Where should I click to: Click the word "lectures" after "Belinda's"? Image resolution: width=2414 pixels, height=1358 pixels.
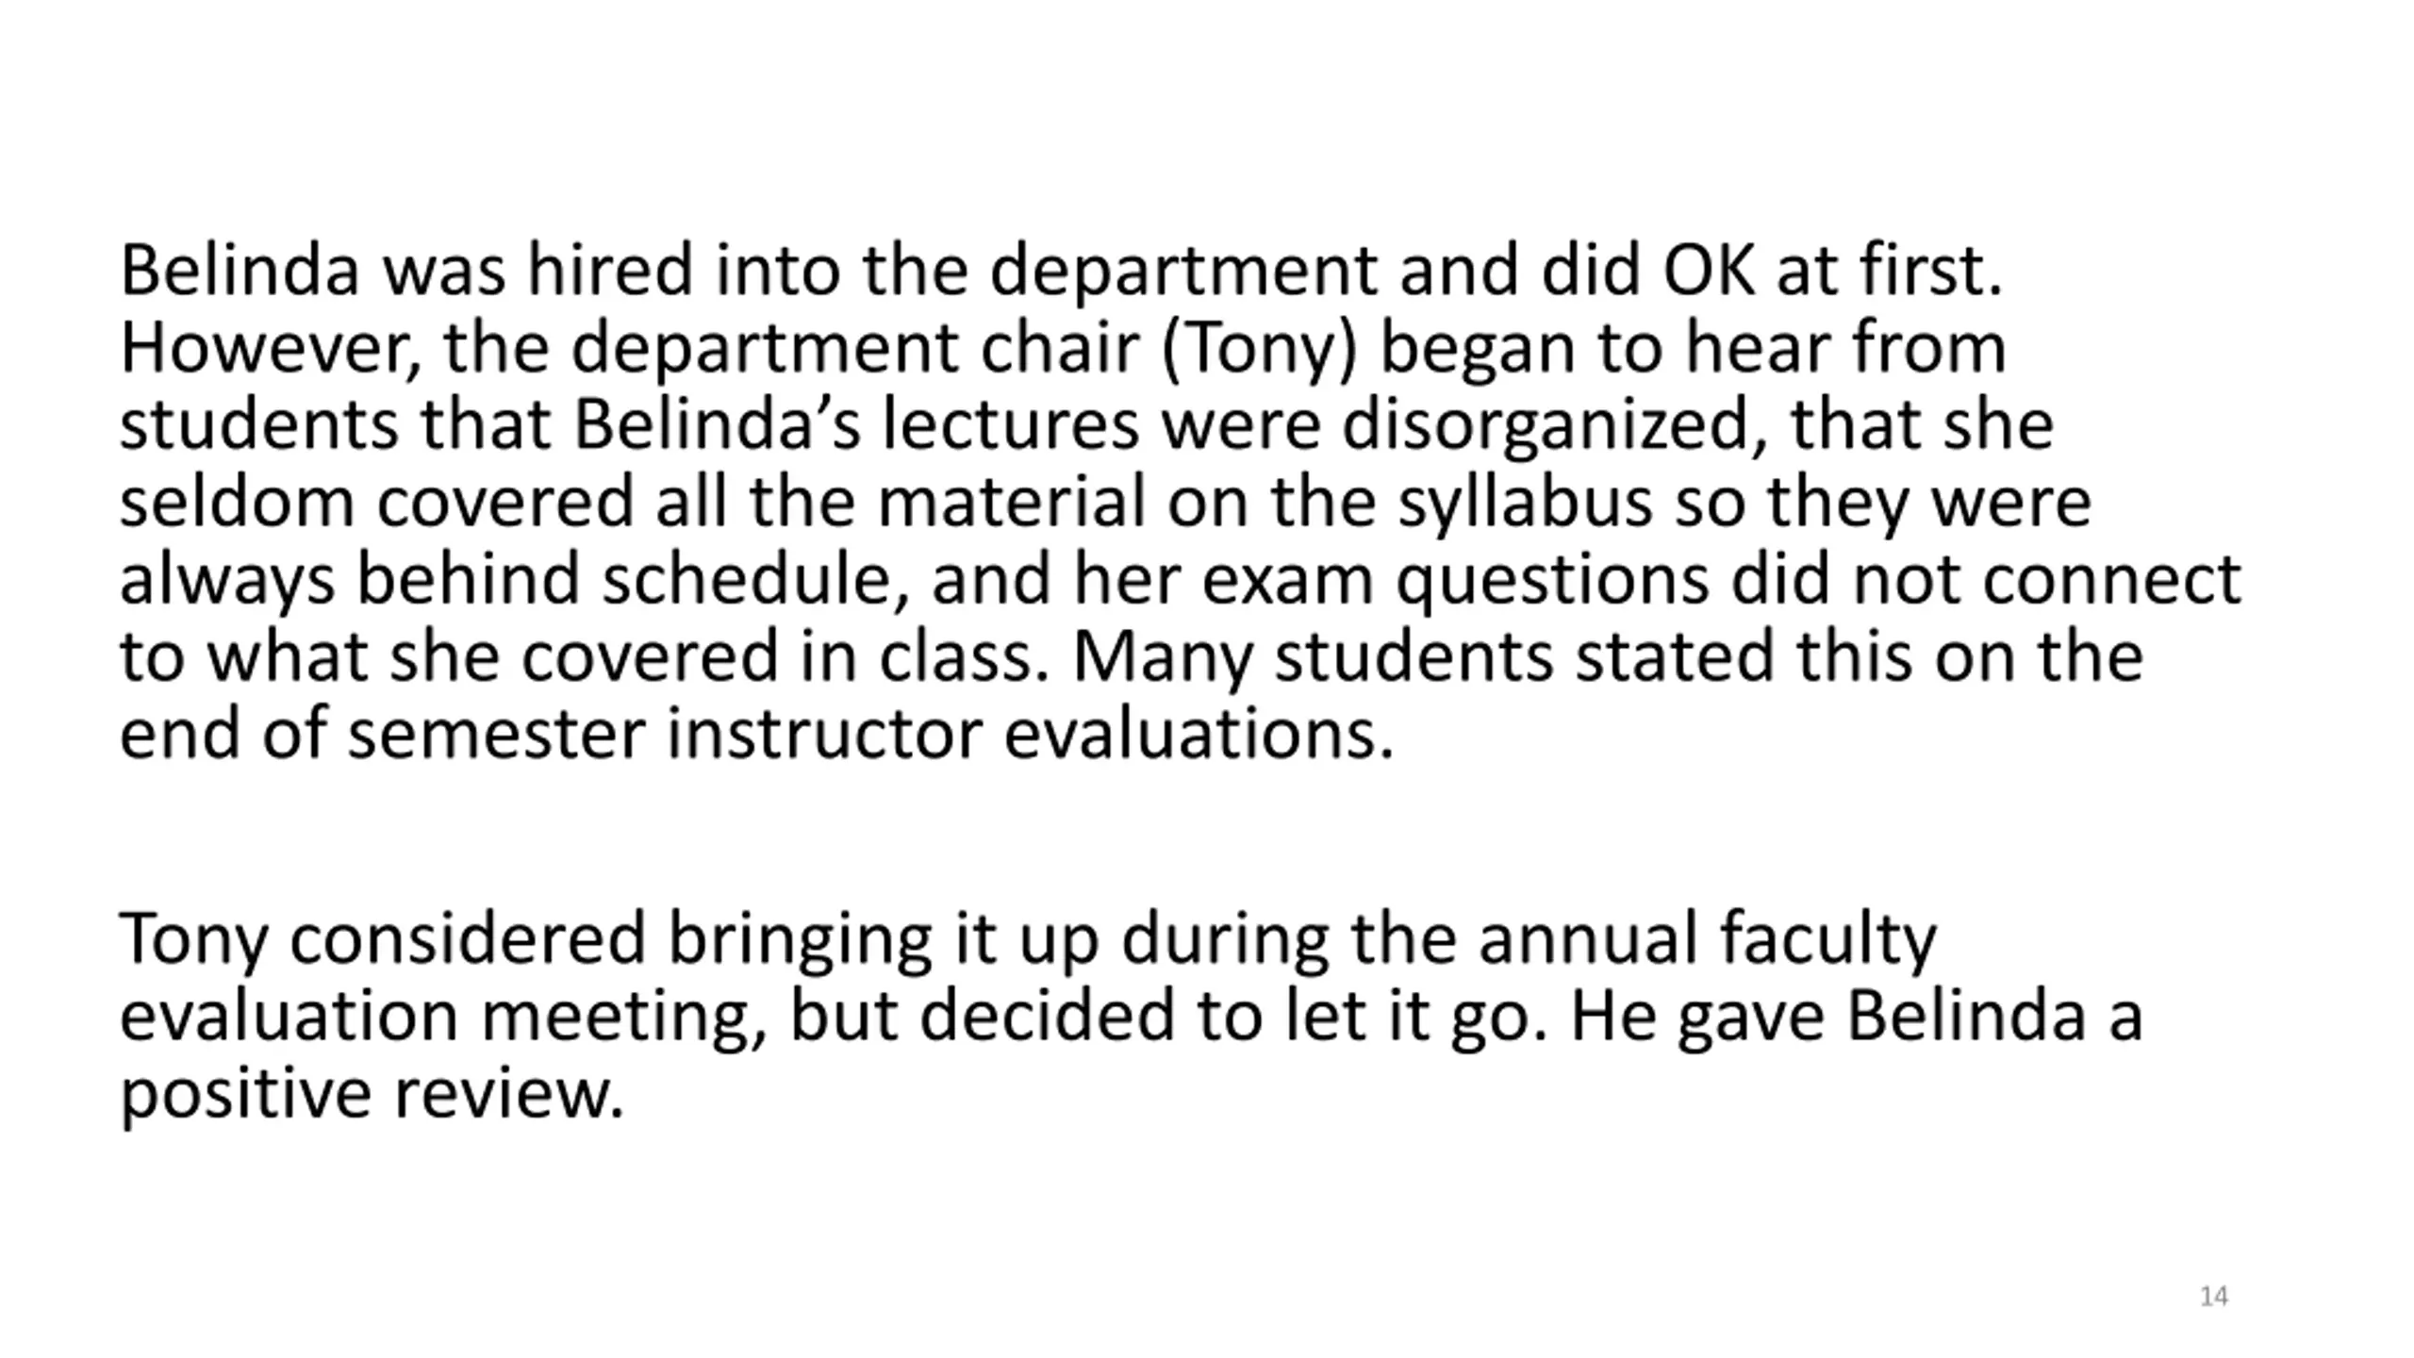(x=1011, y=425)
